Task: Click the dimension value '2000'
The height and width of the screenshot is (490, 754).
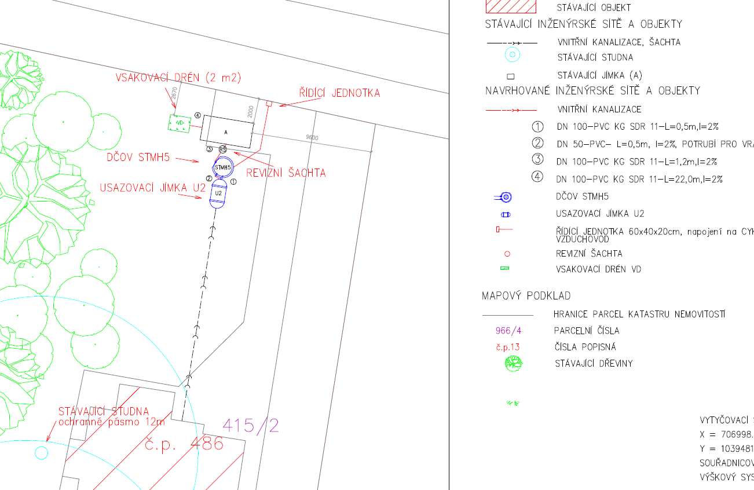Action: point(251,111)
